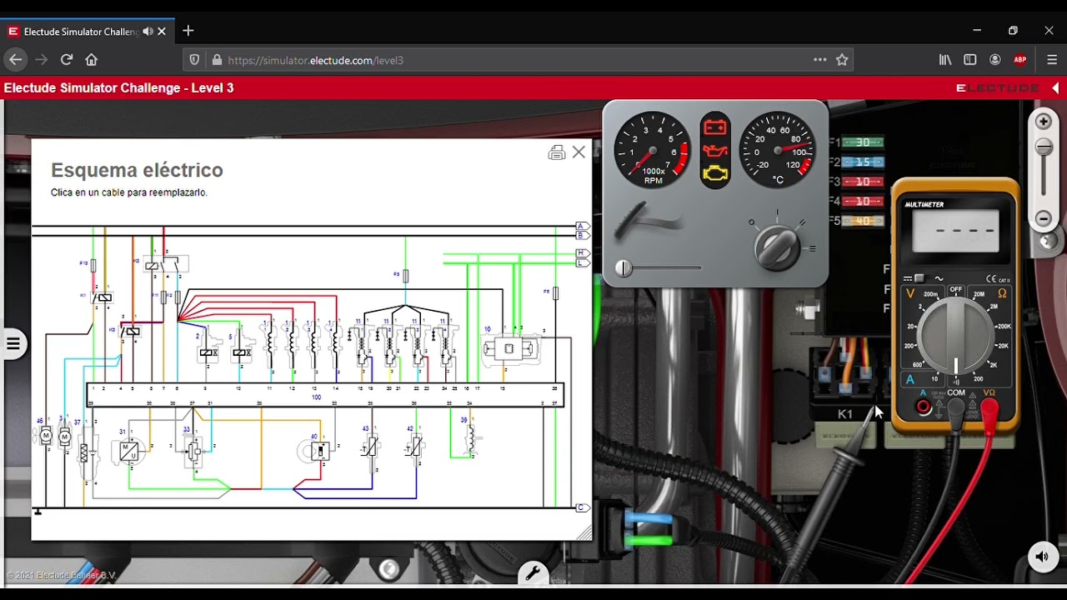Go back in browser history

[15, 60]
